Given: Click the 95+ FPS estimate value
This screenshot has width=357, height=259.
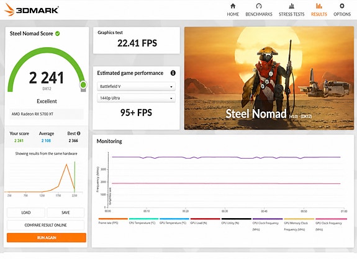Looking at the screenshot, I should [136, 113].
